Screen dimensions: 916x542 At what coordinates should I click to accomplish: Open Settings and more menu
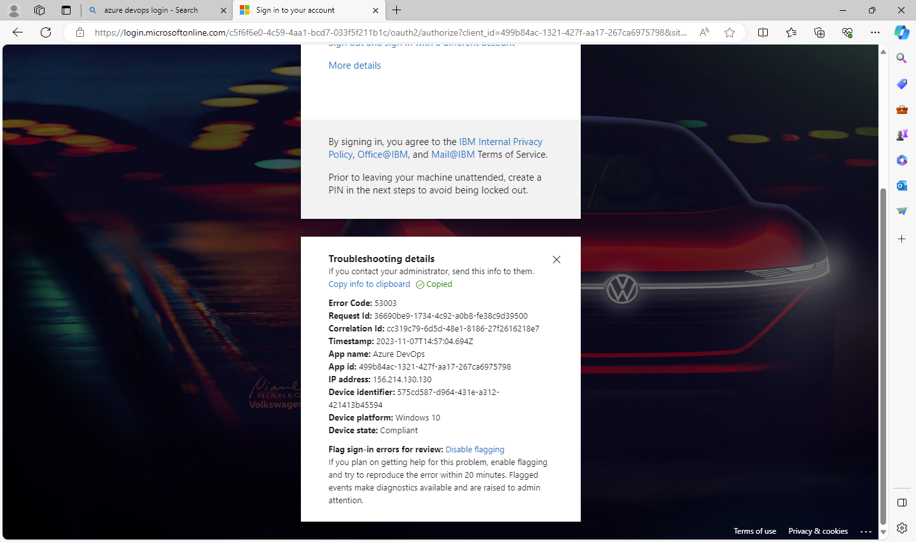[x=875, y=32]
